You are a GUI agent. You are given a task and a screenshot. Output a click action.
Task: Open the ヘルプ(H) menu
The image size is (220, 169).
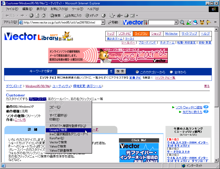[x=93, y=9]
